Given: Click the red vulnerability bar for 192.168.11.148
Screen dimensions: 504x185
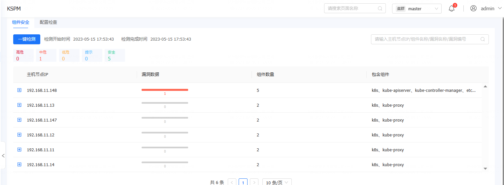Looking at the screenshot, I should (165, 90).
